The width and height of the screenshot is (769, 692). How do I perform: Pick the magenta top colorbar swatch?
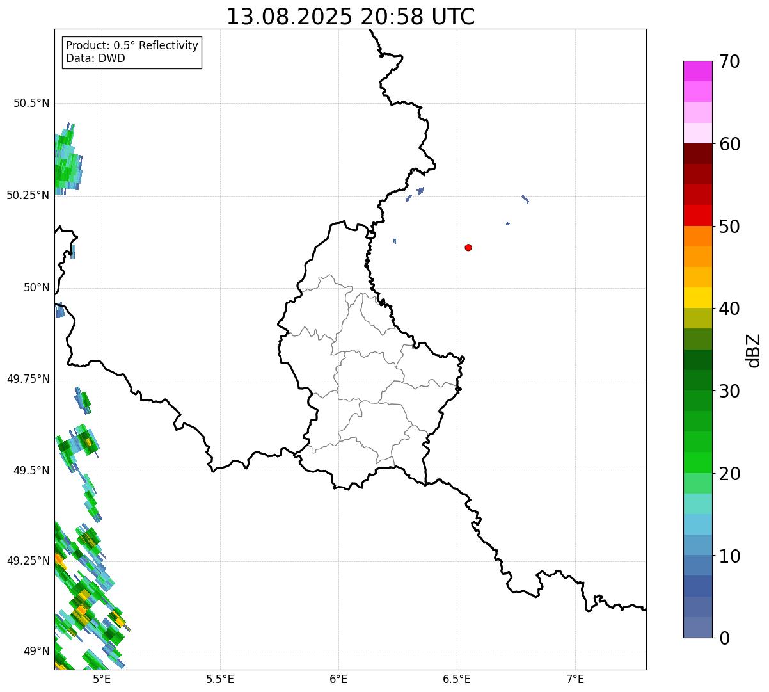click(697, 71)
